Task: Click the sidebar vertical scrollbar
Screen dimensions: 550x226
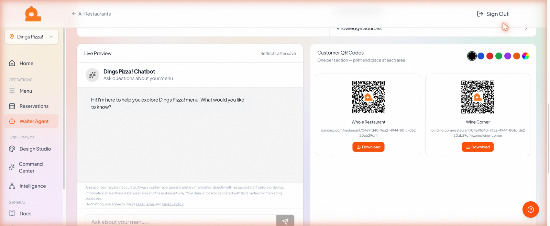Action: [x=64, y=108]
